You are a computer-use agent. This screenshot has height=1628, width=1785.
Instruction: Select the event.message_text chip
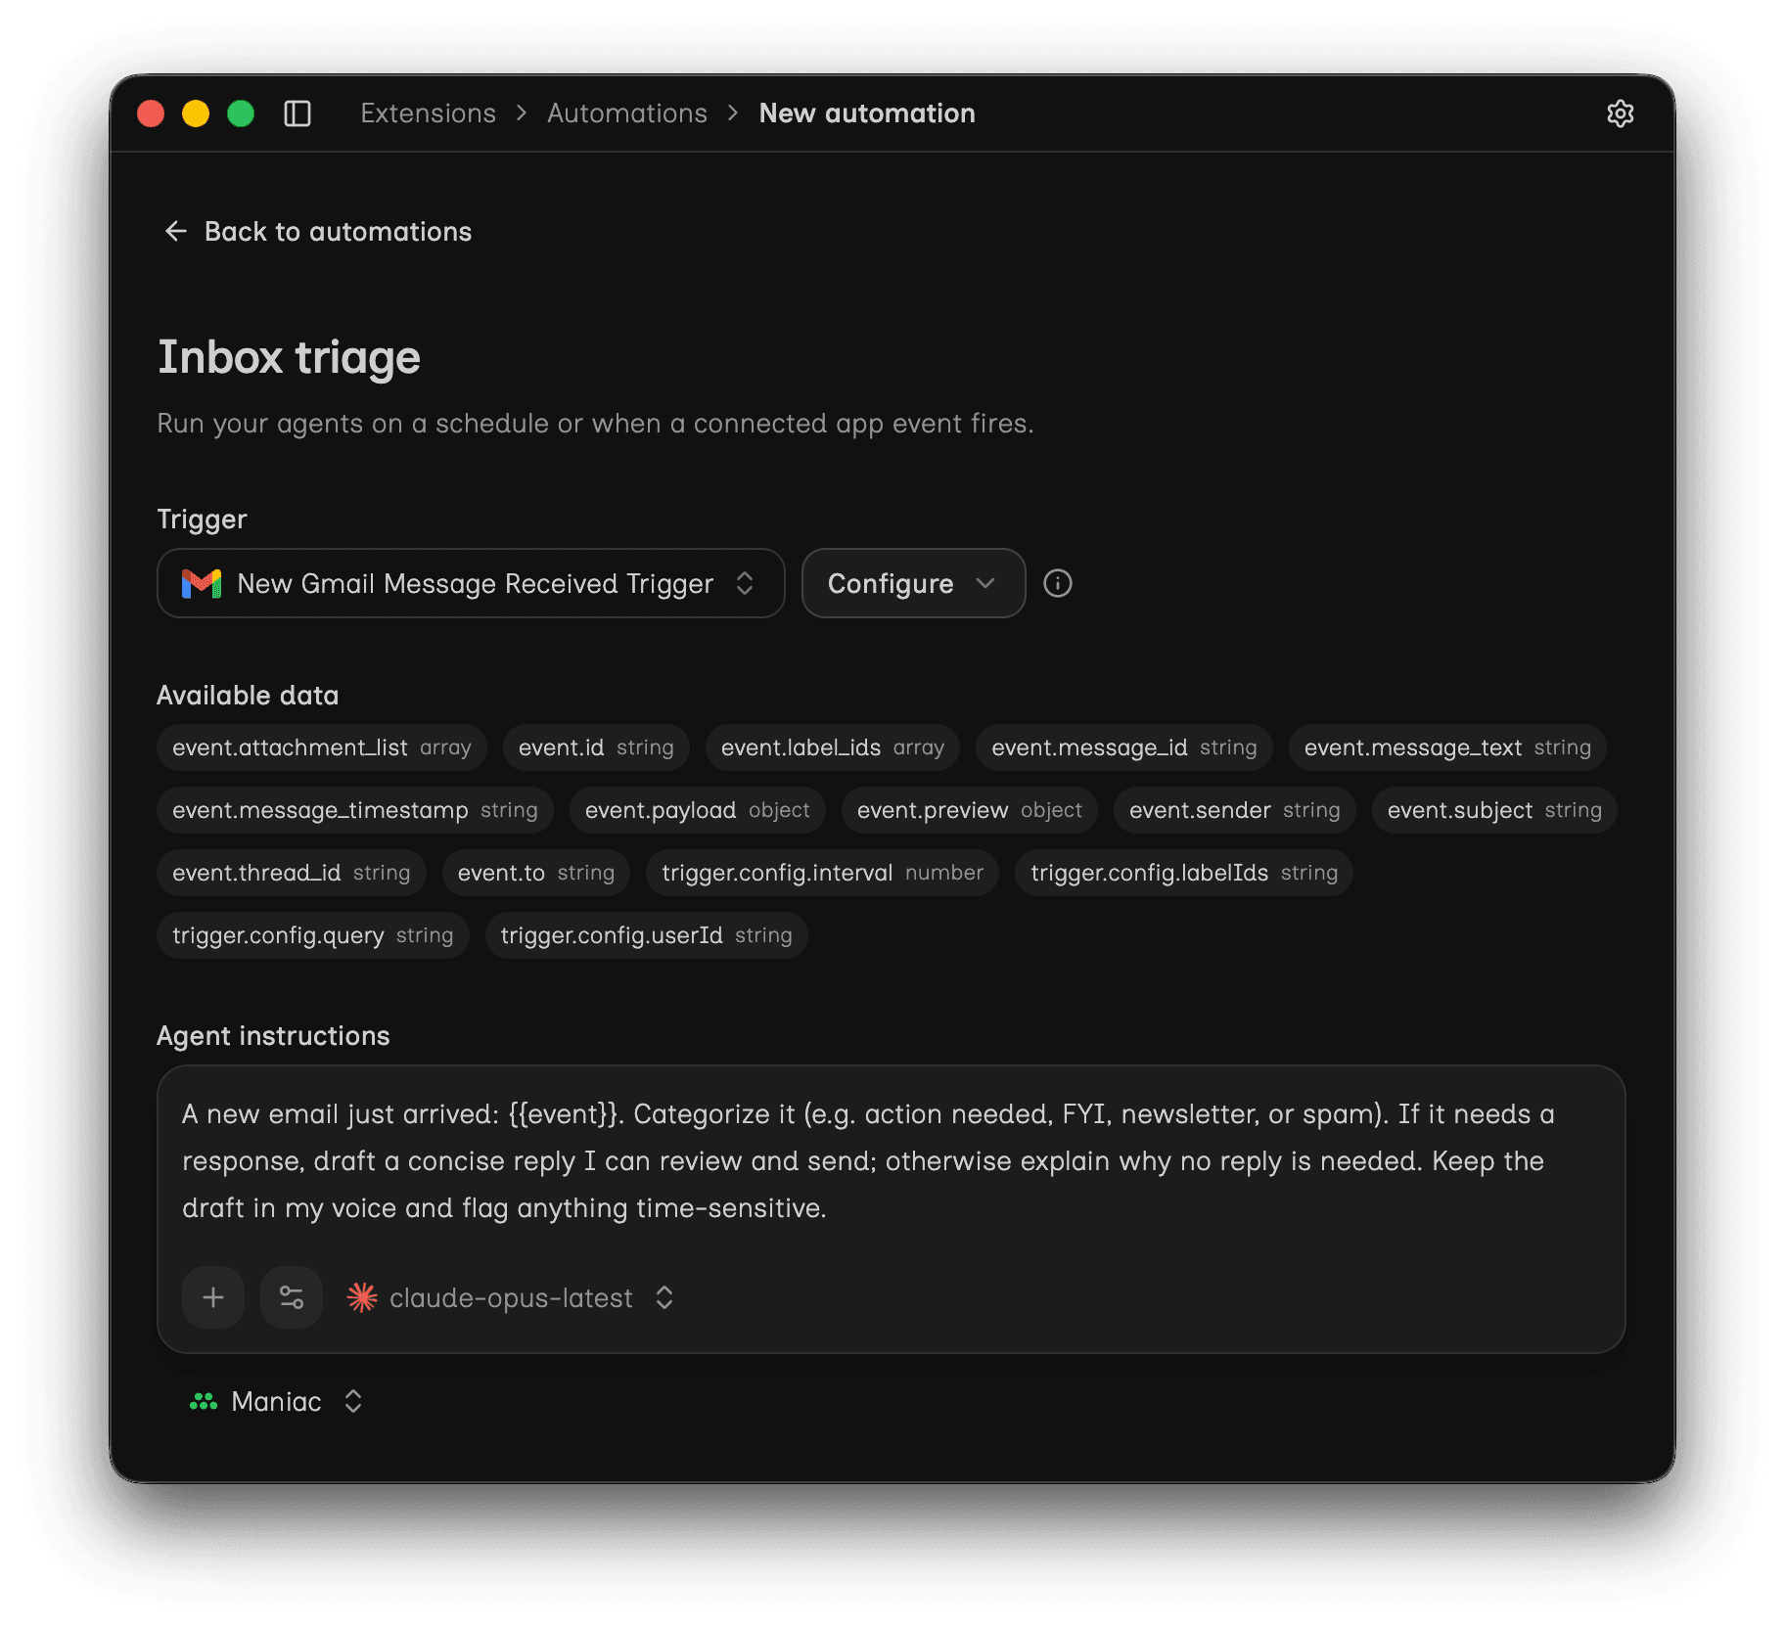pos(1447,747)
